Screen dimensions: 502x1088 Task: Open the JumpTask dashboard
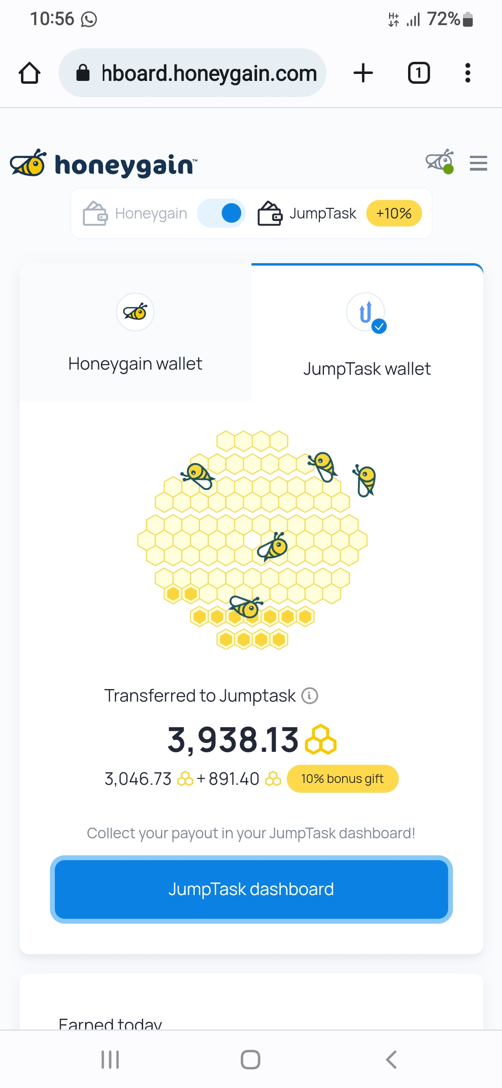click(x=251, y=889)
